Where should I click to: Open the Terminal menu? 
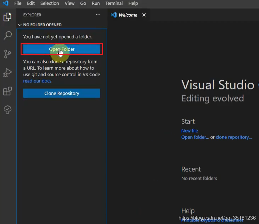click(114, 3)
